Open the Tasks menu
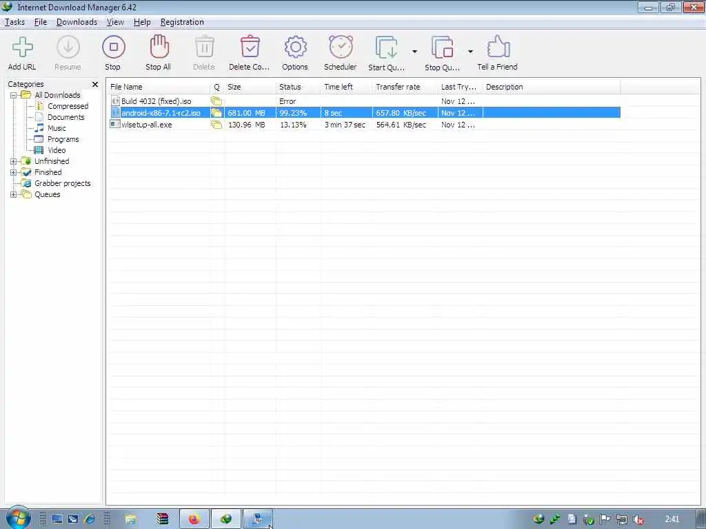Screen dimensions: 706x529 (15, 22)
